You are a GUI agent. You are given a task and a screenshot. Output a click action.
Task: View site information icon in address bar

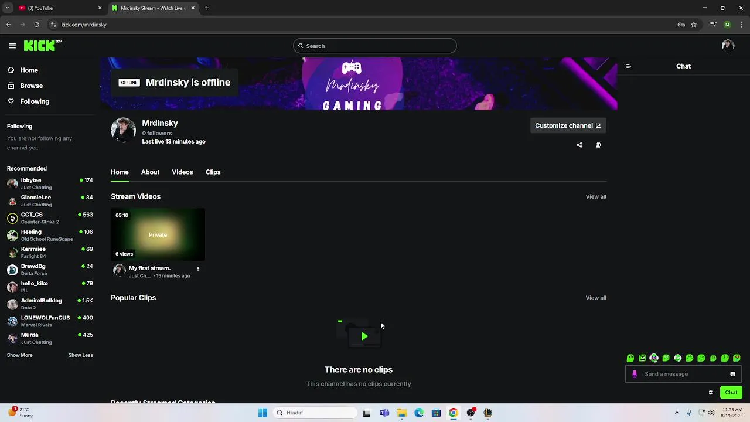(x=53, y=25)
